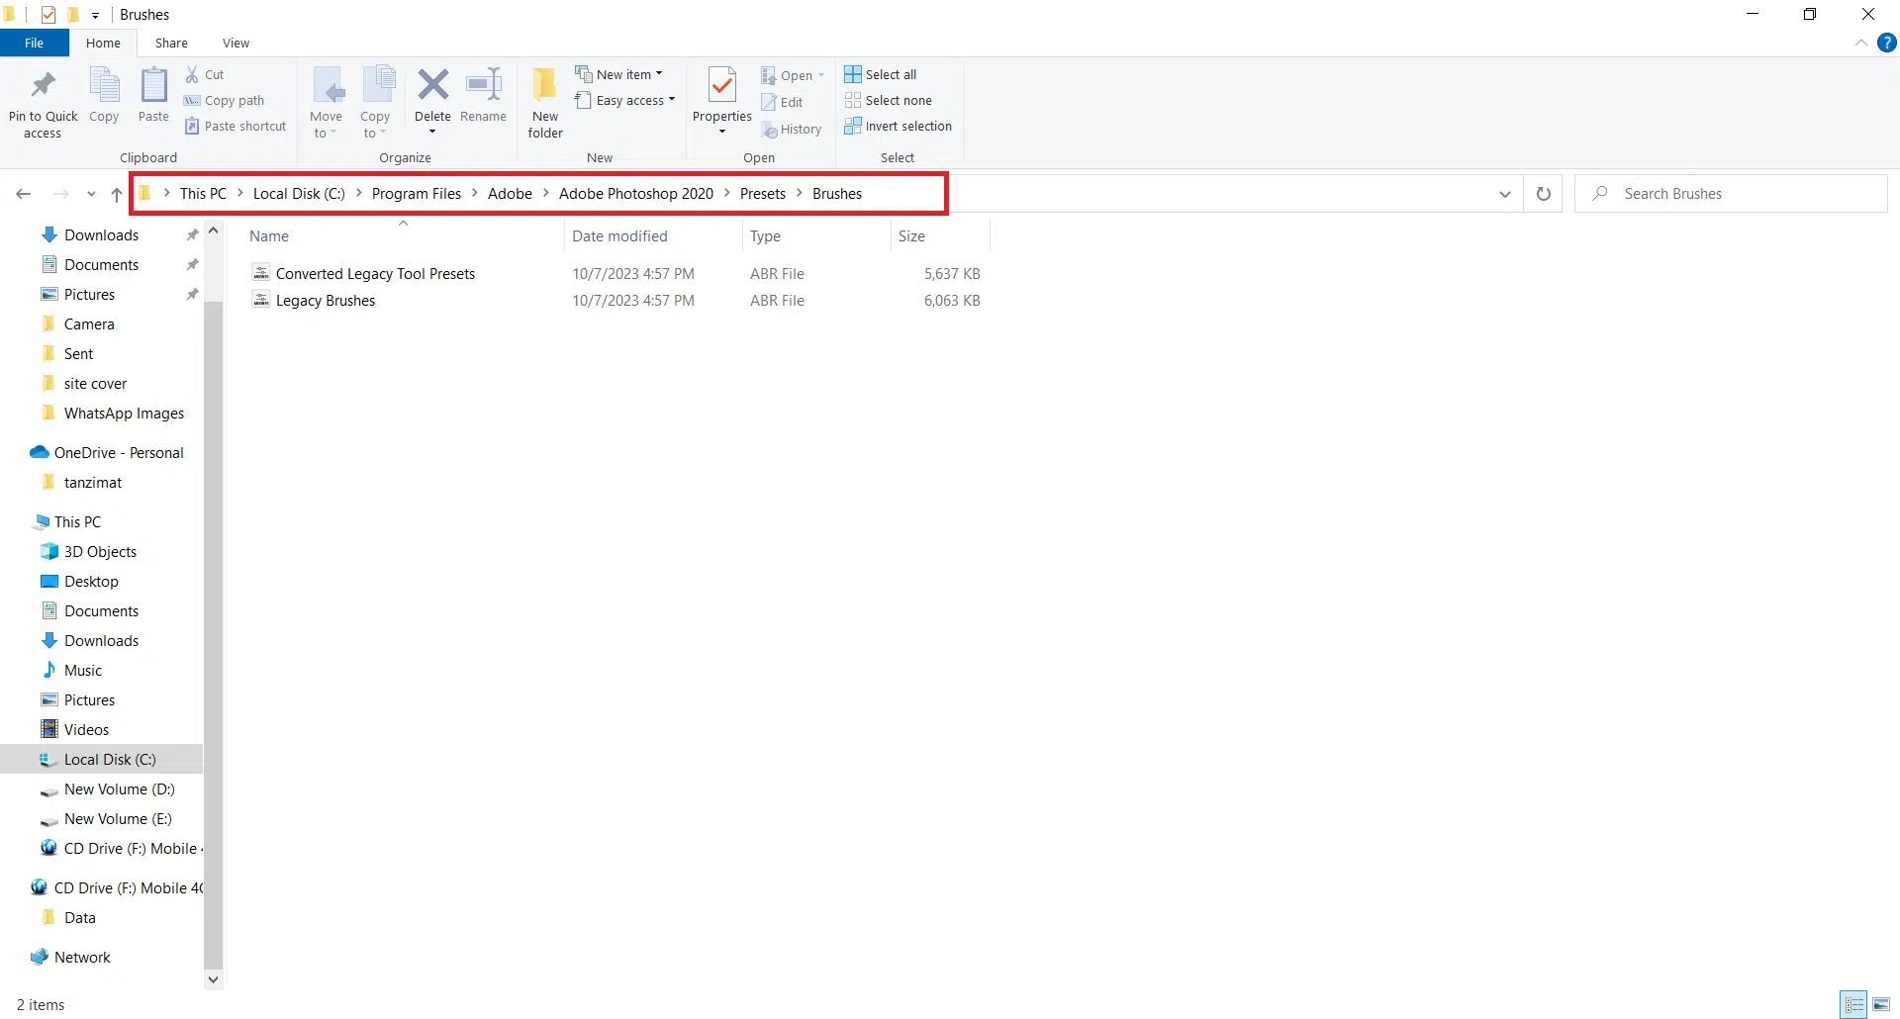Click the New folder icon
Screen dimensions: 1900x1019
pos(544,87)
